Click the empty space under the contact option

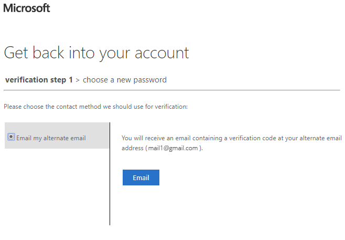[x=57, y=187]
